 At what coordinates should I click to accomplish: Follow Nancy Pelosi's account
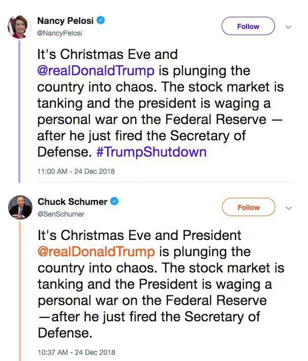[248, 26]
